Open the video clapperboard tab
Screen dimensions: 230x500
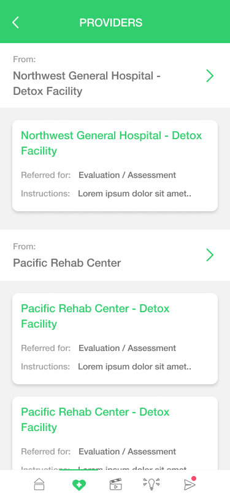(116, 484)
